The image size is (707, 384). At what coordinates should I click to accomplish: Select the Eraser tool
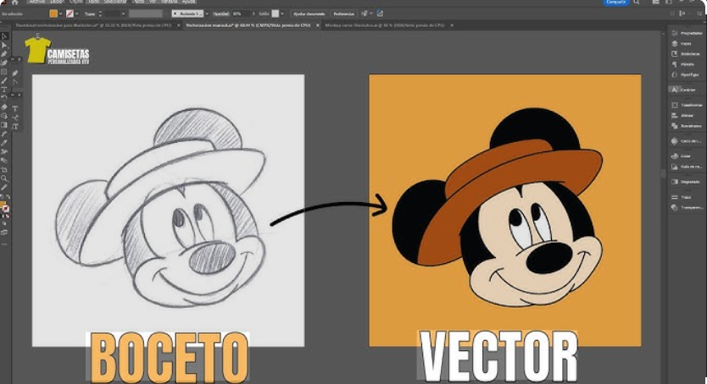pos(4,107)
